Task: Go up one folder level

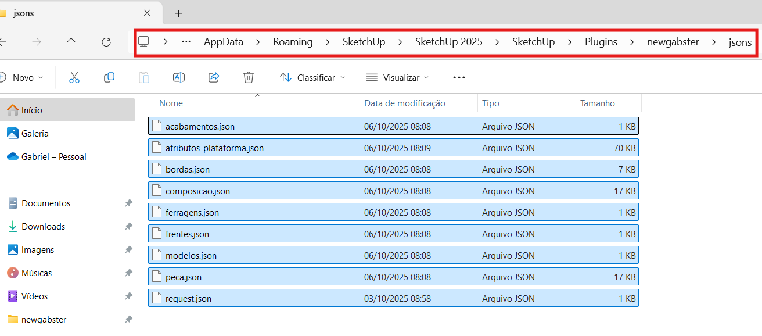Action: (71, 42)
